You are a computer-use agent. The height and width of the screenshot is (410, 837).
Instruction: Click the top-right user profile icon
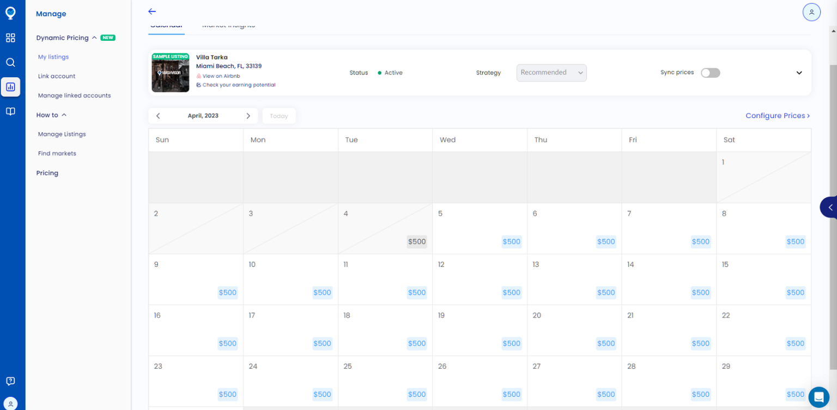coord(811,12)
